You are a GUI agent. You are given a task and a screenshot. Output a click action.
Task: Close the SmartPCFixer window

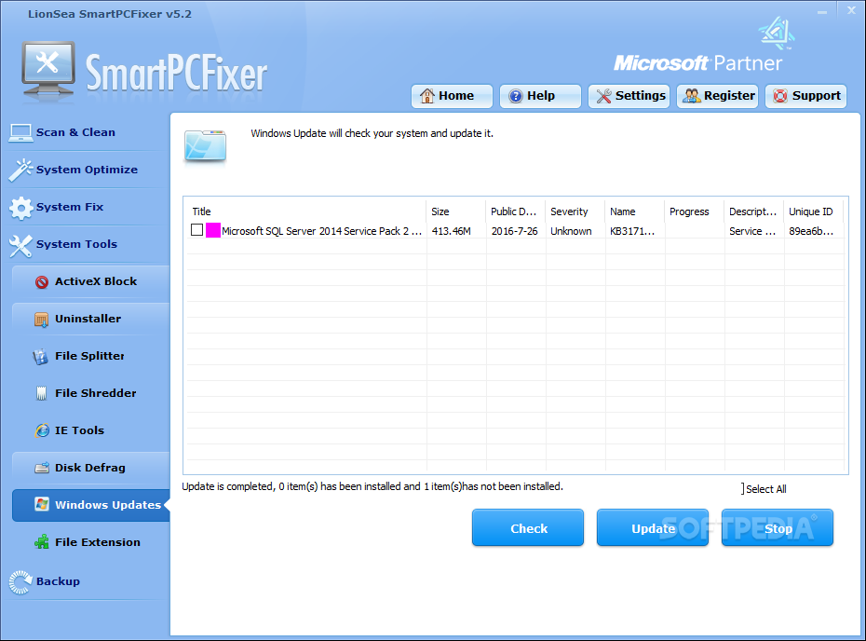[852, 10]
